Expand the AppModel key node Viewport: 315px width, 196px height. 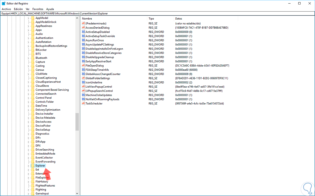(x=28, y=18)
